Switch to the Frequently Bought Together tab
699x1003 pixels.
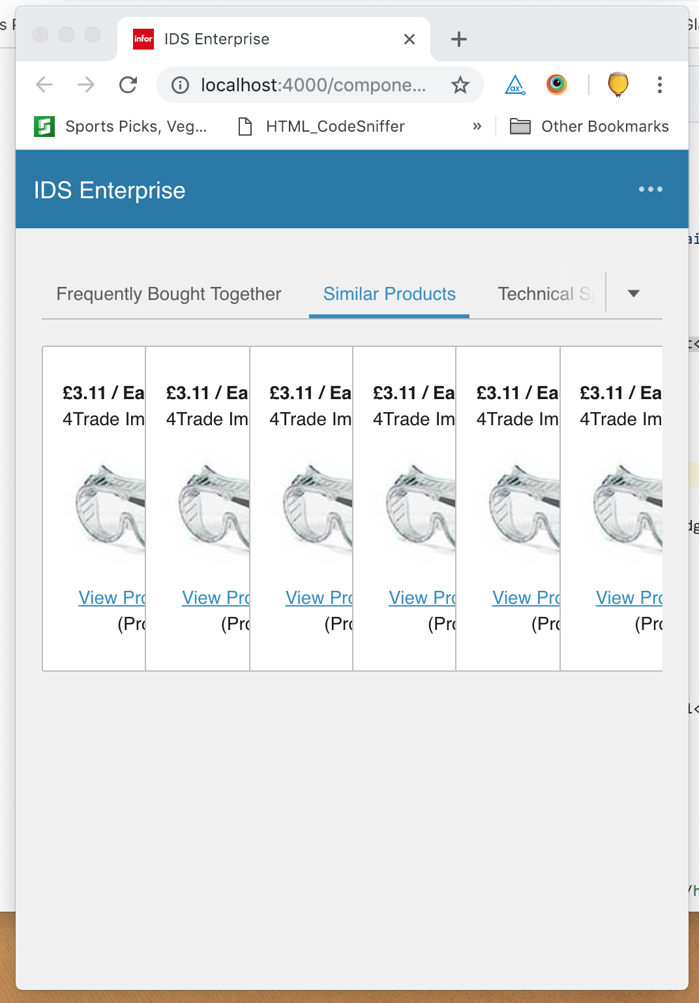168,293
